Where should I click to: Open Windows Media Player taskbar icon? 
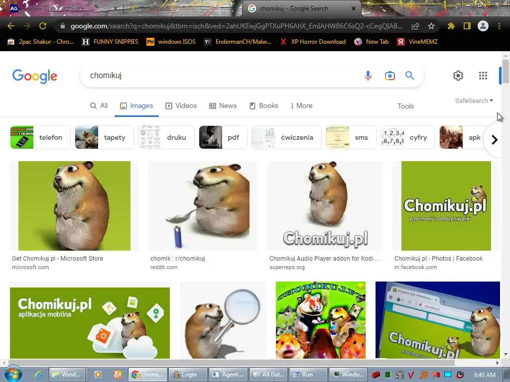click(x=98, y=375)
